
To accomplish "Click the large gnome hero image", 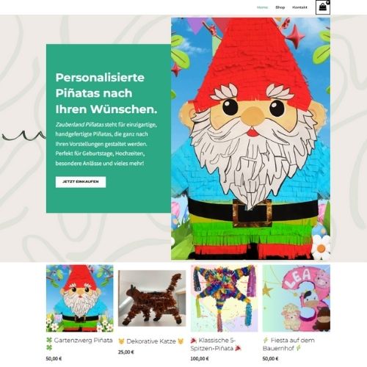I will [250, 139].
